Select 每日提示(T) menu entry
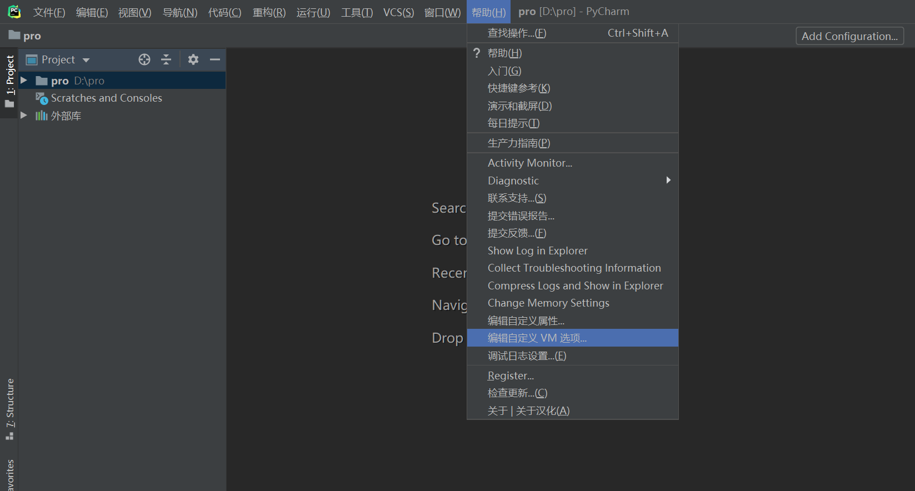 click(x=573, y=123)
